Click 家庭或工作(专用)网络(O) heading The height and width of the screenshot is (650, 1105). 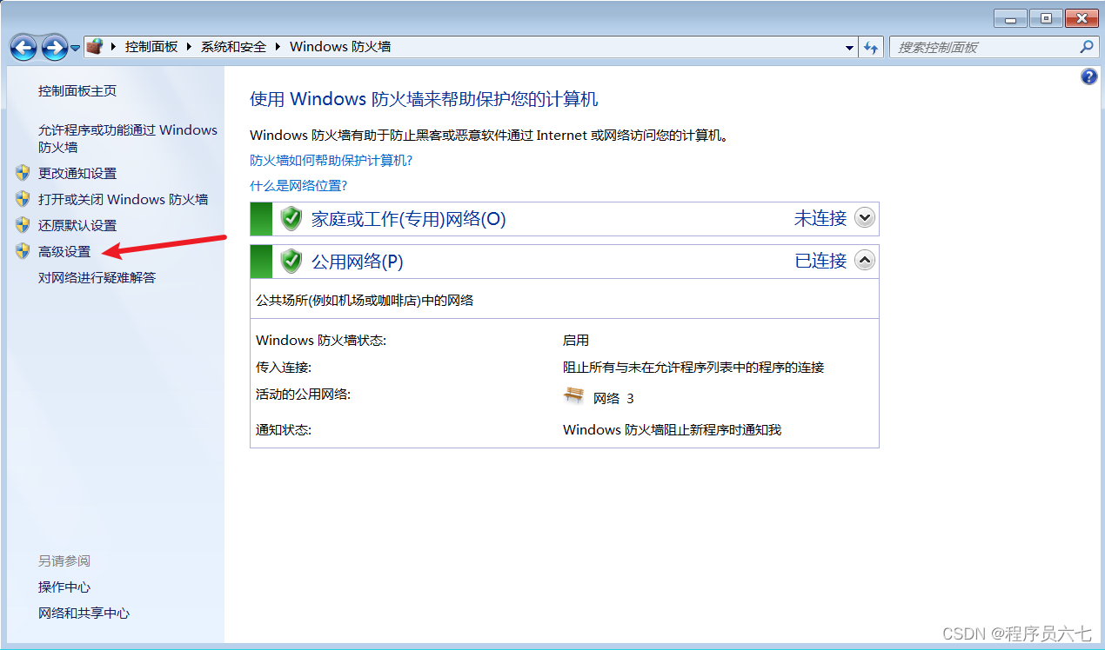point(409,219)
